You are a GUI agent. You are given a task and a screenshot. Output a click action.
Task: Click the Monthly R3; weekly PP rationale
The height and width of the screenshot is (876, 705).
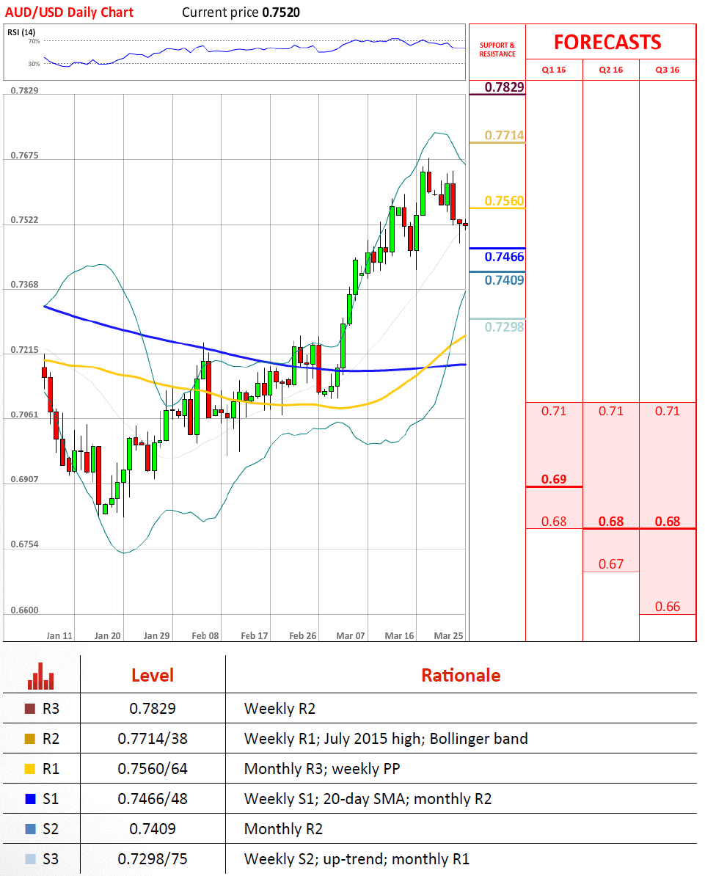tap(322, 769)
